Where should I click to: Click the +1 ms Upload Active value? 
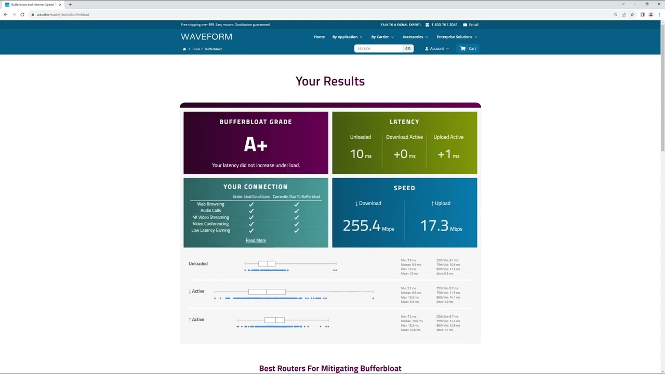pos(448,154)
